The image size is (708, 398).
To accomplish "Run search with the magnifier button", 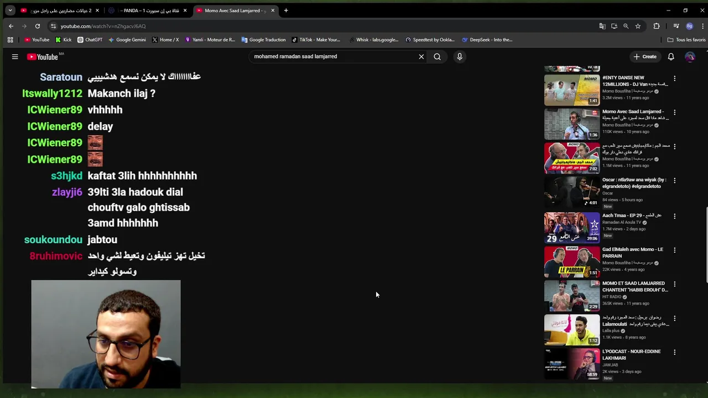I will click(437, 56).
